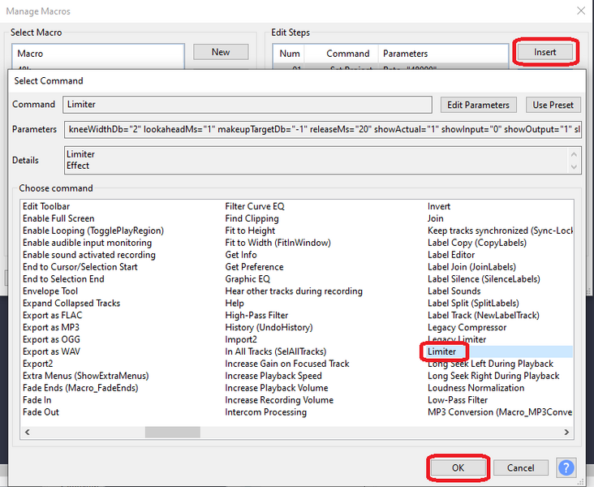Screen dimensions: 594x487
Task: Close the Manage Macros window
Action: pos(580,11)
